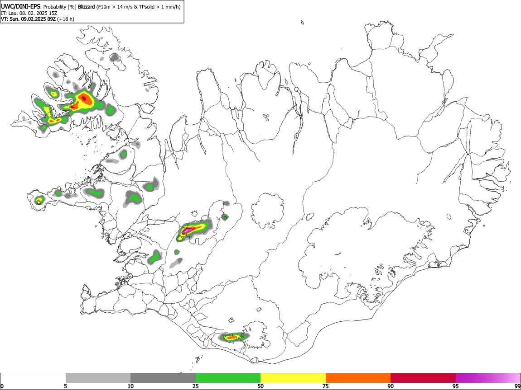The width and height of the screenshot is (521, 390).
Task: Click the 'UWC/DINI-EPS' title text
Action: tap(20, 7)
